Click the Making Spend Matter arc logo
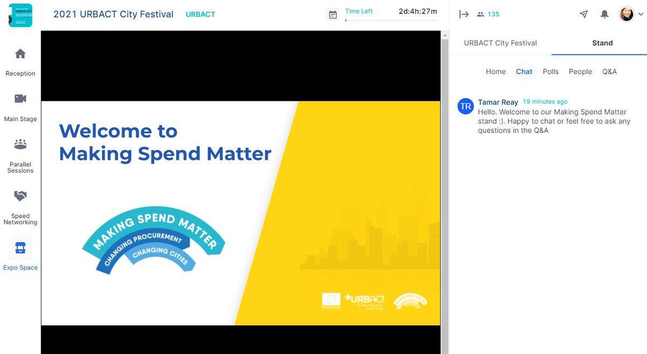Image resolution: width=647 pixels, height=354 pixels. (154, 240)
